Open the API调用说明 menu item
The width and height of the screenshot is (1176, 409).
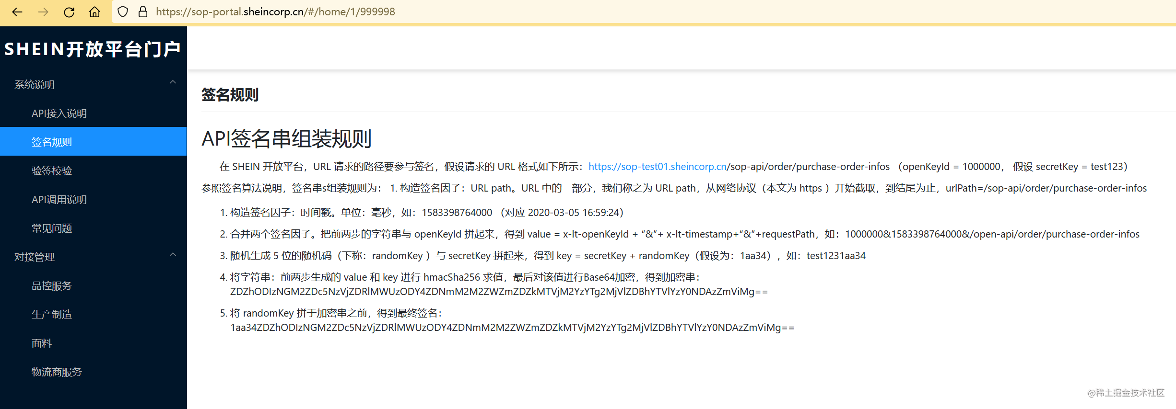93,199
